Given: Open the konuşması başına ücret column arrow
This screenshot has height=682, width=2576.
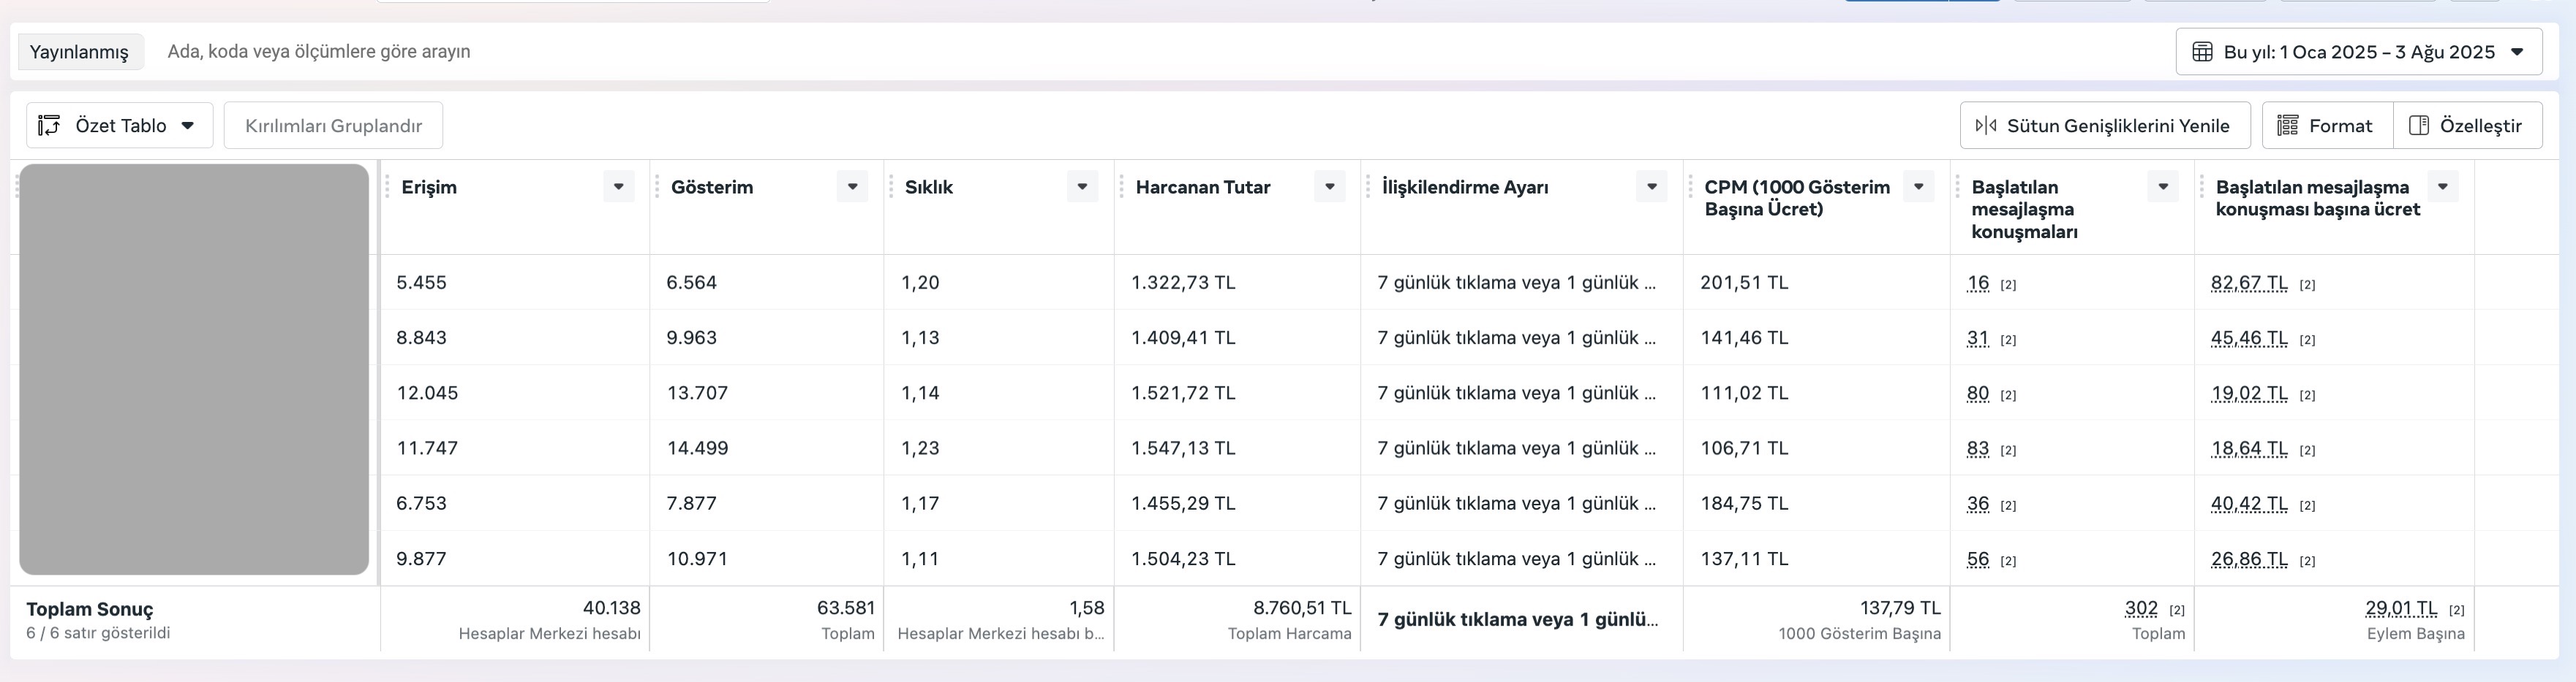Looking at the screenshot, I should [2442, 187].
